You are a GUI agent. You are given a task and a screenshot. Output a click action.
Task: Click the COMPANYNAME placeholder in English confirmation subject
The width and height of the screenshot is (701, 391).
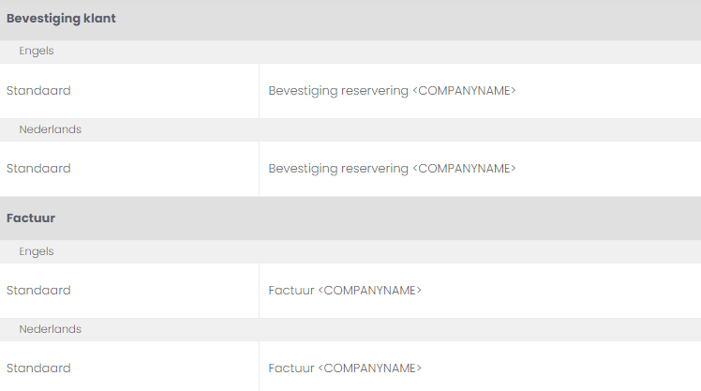[x=465, y=91]
